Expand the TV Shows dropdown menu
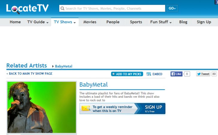 65,22
